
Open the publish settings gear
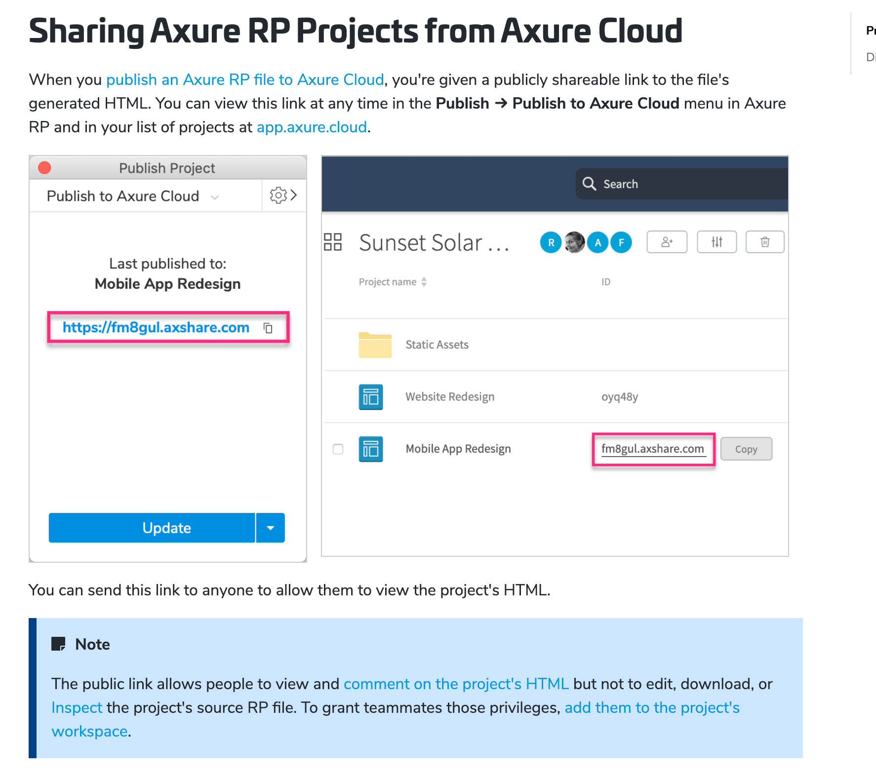[278, 195]
